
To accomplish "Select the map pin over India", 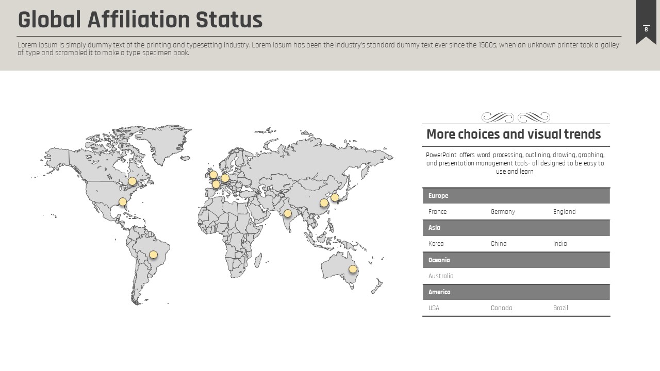I will 288,213.
